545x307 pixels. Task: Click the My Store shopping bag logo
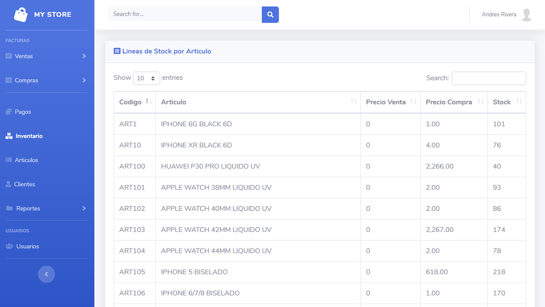click(21, 15)
